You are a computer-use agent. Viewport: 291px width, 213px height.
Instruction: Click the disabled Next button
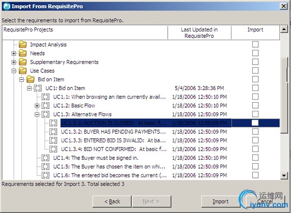[152, 201]
